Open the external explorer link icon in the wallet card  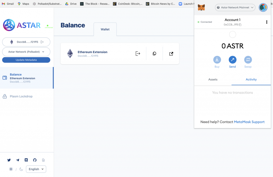click(171, 54)
